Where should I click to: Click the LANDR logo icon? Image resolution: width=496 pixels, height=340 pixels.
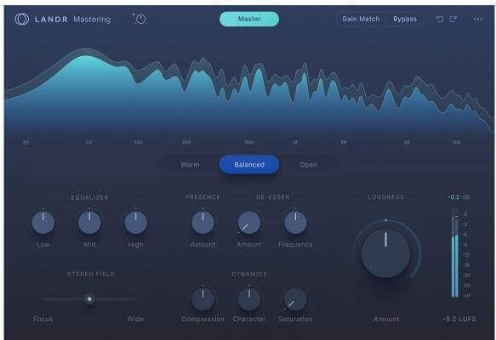22,20
